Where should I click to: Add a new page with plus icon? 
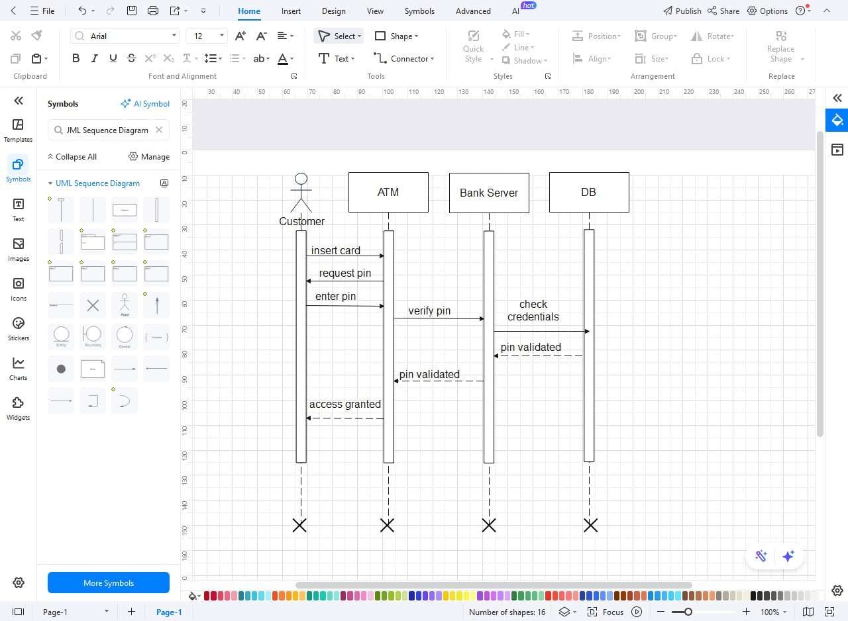[131, 612]
